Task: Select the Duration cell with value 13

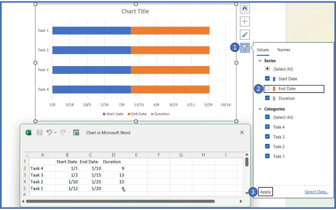Action: (113, 175)
